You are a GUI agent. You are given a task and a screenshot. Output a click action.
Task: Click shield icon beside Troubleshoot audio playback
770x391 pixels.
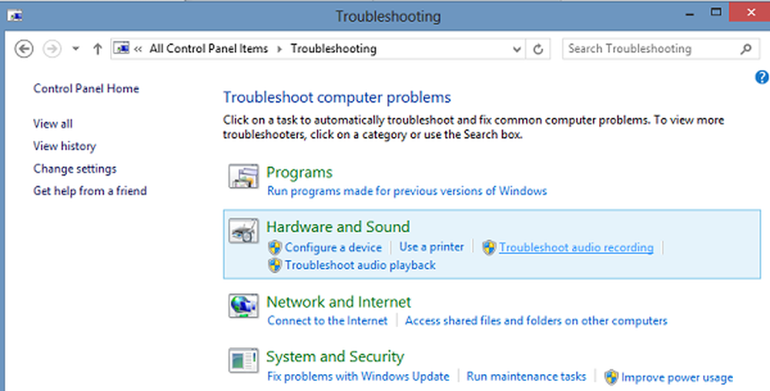[275, 266]
